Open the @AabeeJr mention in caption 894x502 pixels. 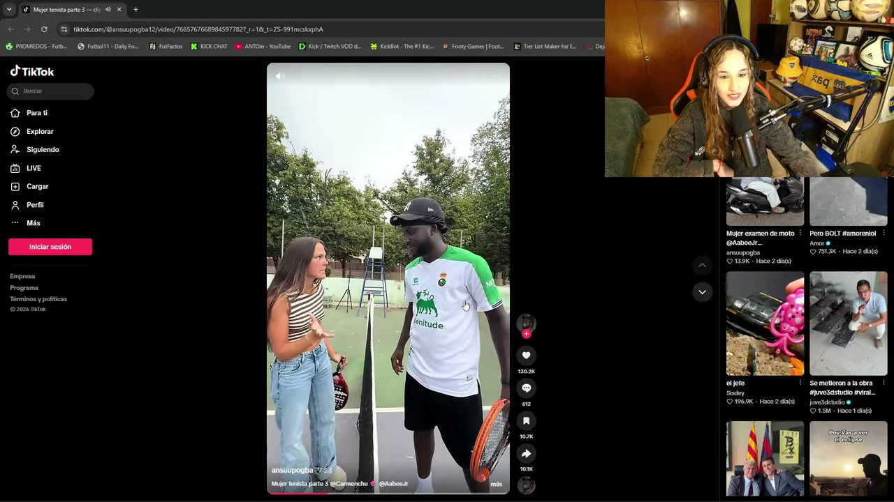tap(393, 484)
